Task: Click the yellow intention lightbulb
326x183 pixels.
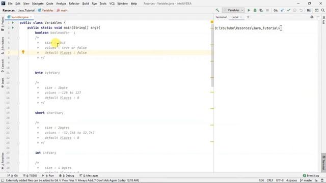Action: [23, 52]
